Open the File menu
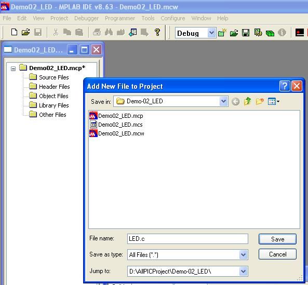The width and height of the screenshot is (308, 285). point(7,18)
